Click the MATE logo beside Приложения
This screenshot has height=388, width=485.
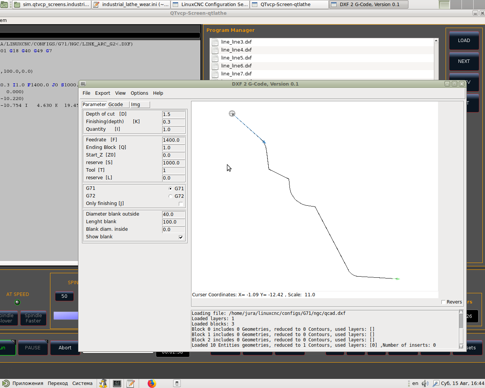pos(6,383)
